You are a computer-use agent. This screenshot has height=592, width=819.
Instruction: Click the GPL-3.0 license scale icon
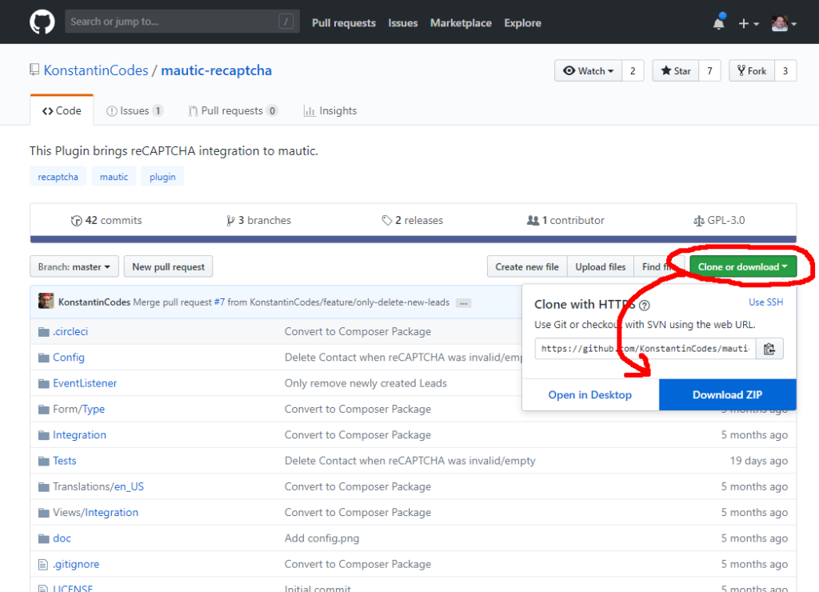pos(699,221)
